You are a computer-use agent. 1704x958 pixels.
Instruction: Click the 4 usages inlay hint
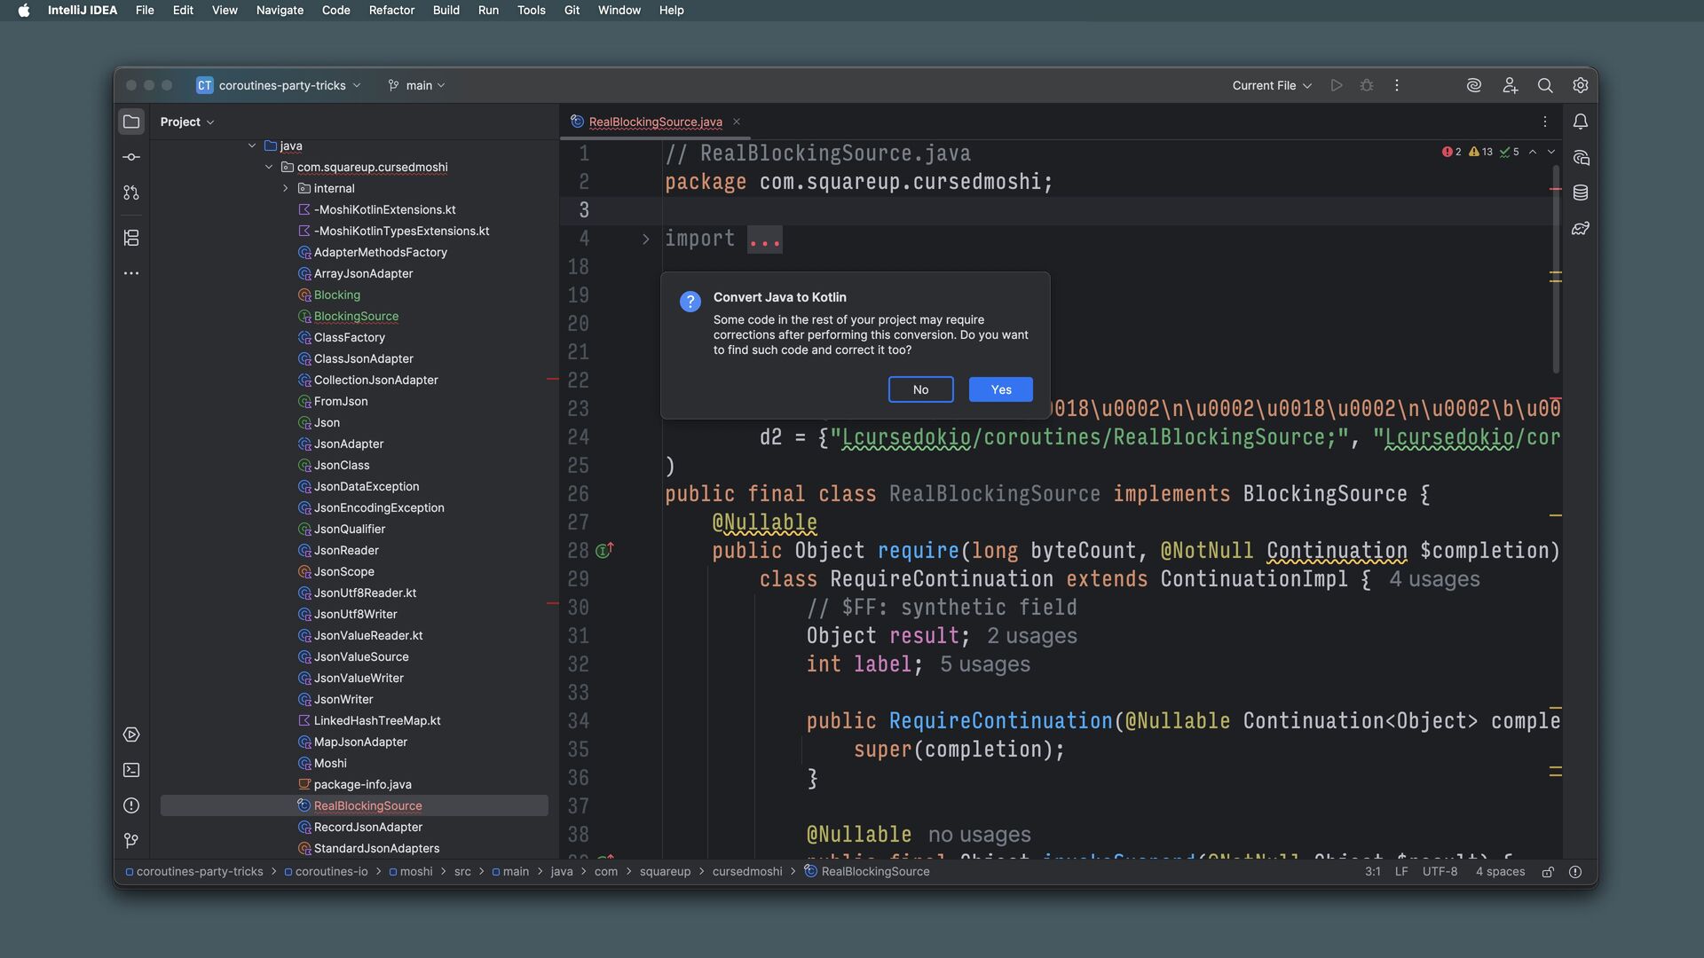(1434, 579)
